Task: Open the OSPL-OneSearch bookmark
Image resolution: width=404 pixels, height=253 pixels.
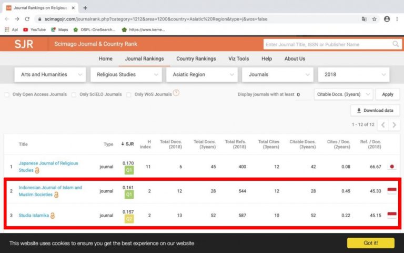Action: point(95,30)
